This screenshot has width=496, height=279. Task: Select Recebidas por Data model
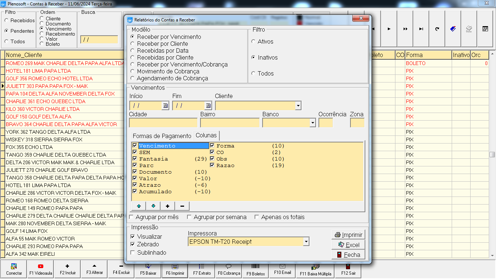[159, 50]
